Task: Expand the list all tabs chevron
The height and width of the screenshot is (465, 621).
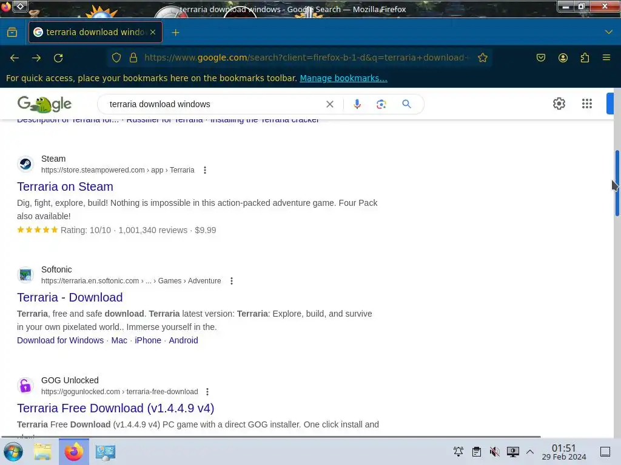Action: (x=609, y=32)
